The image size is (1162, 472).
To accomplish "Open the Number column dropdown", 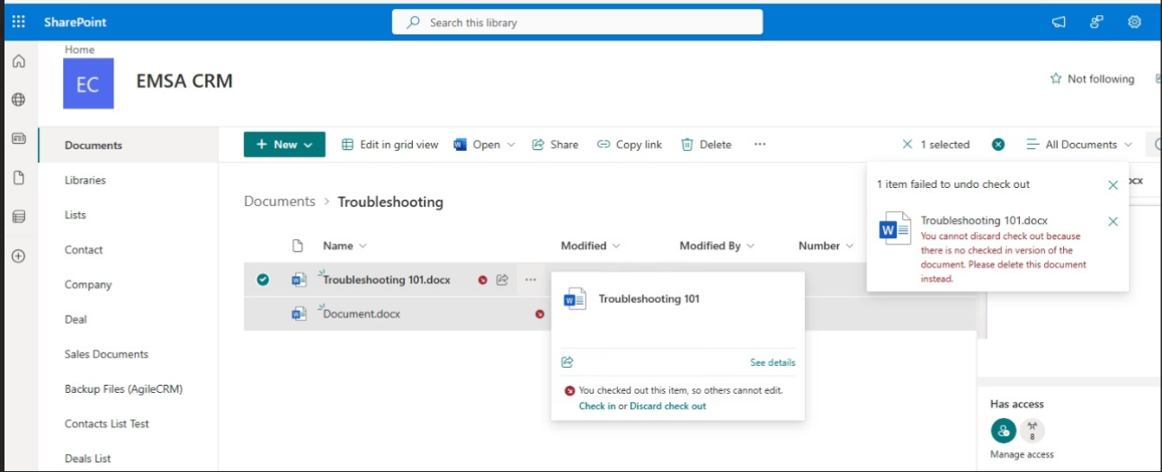I will click(x=826, y=245).
